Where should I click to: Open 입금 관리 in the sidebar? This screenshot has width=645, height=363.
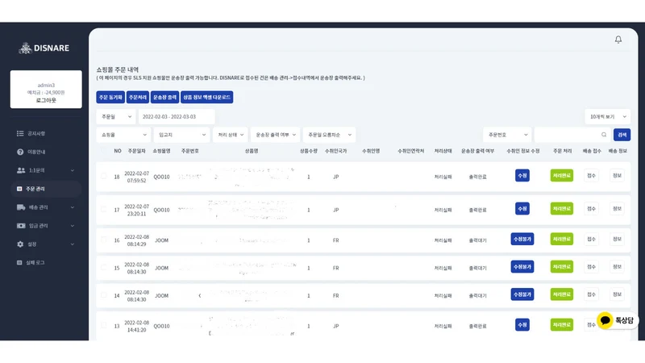38,226
